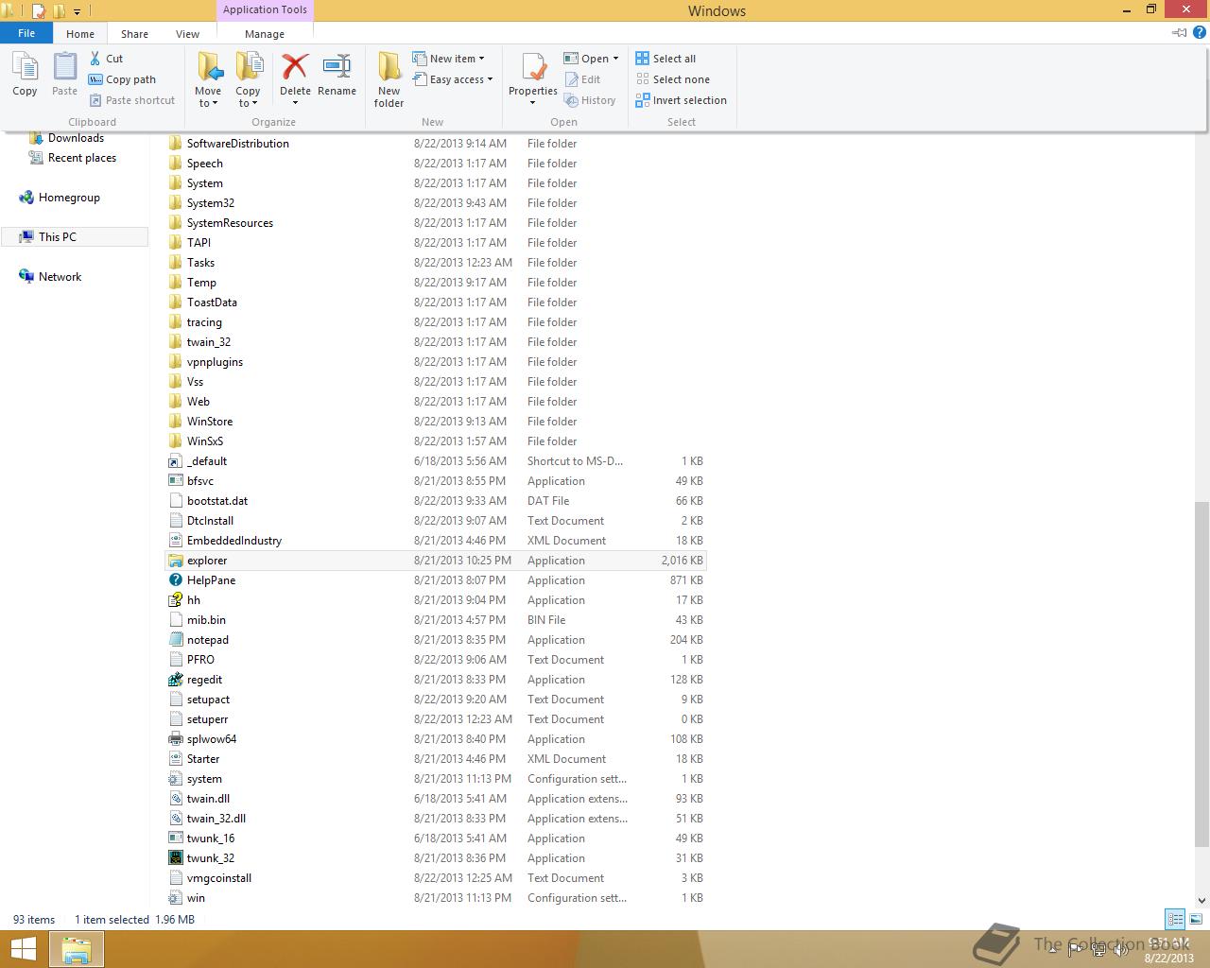The height and width of the screenshot is (968, 1210).
Task: Click the File Explorer taskbar icon
Action: (77, 949)
